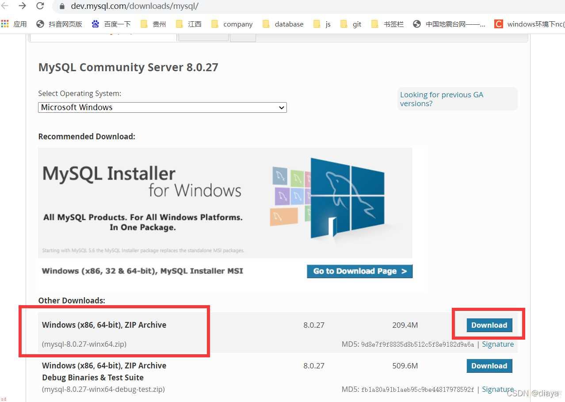Open 抖音网页版 bookmark
The image size is (565, 402).
(x=59, y=24)
